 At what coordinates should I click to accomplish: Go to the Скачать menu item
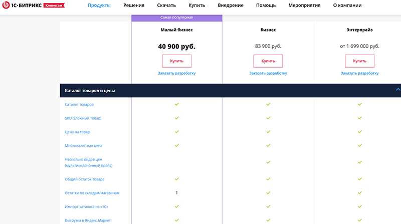tap(166, 6)
